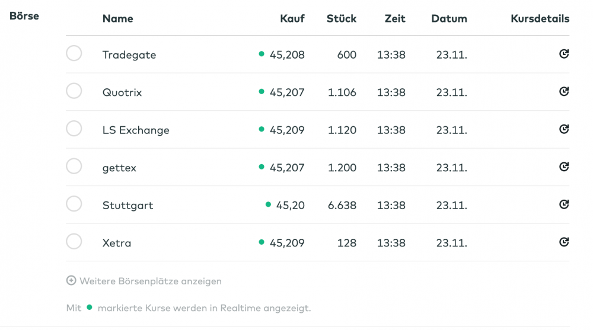Click the Stück column header

point(342,18)
